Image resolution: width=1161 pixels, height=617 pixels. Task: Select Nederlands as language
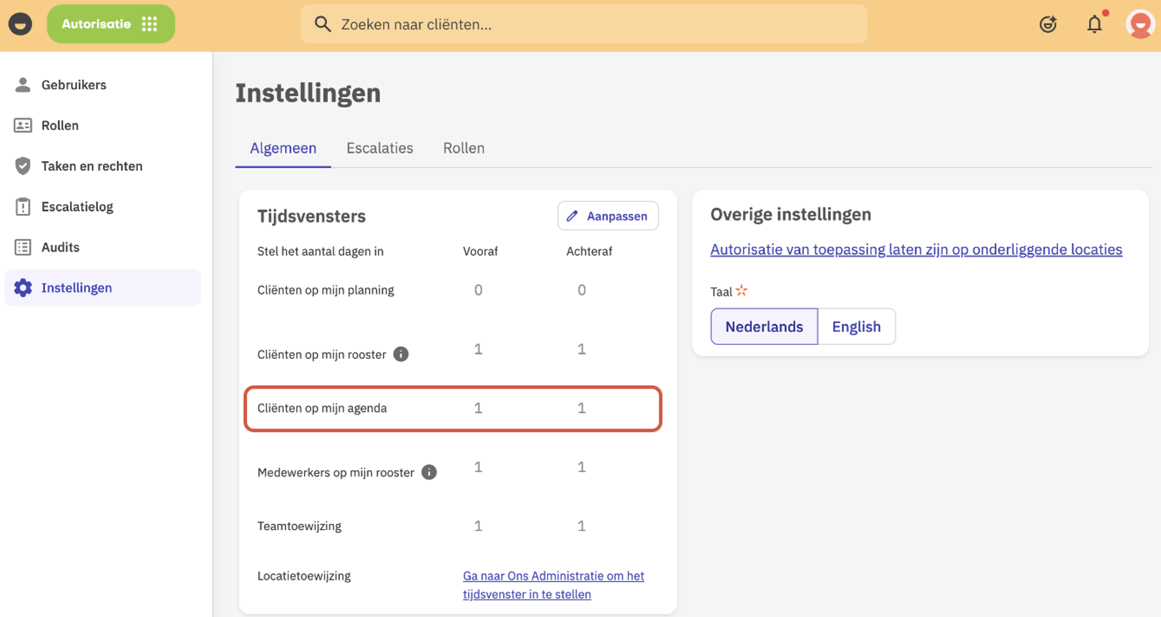coord(764,327)
